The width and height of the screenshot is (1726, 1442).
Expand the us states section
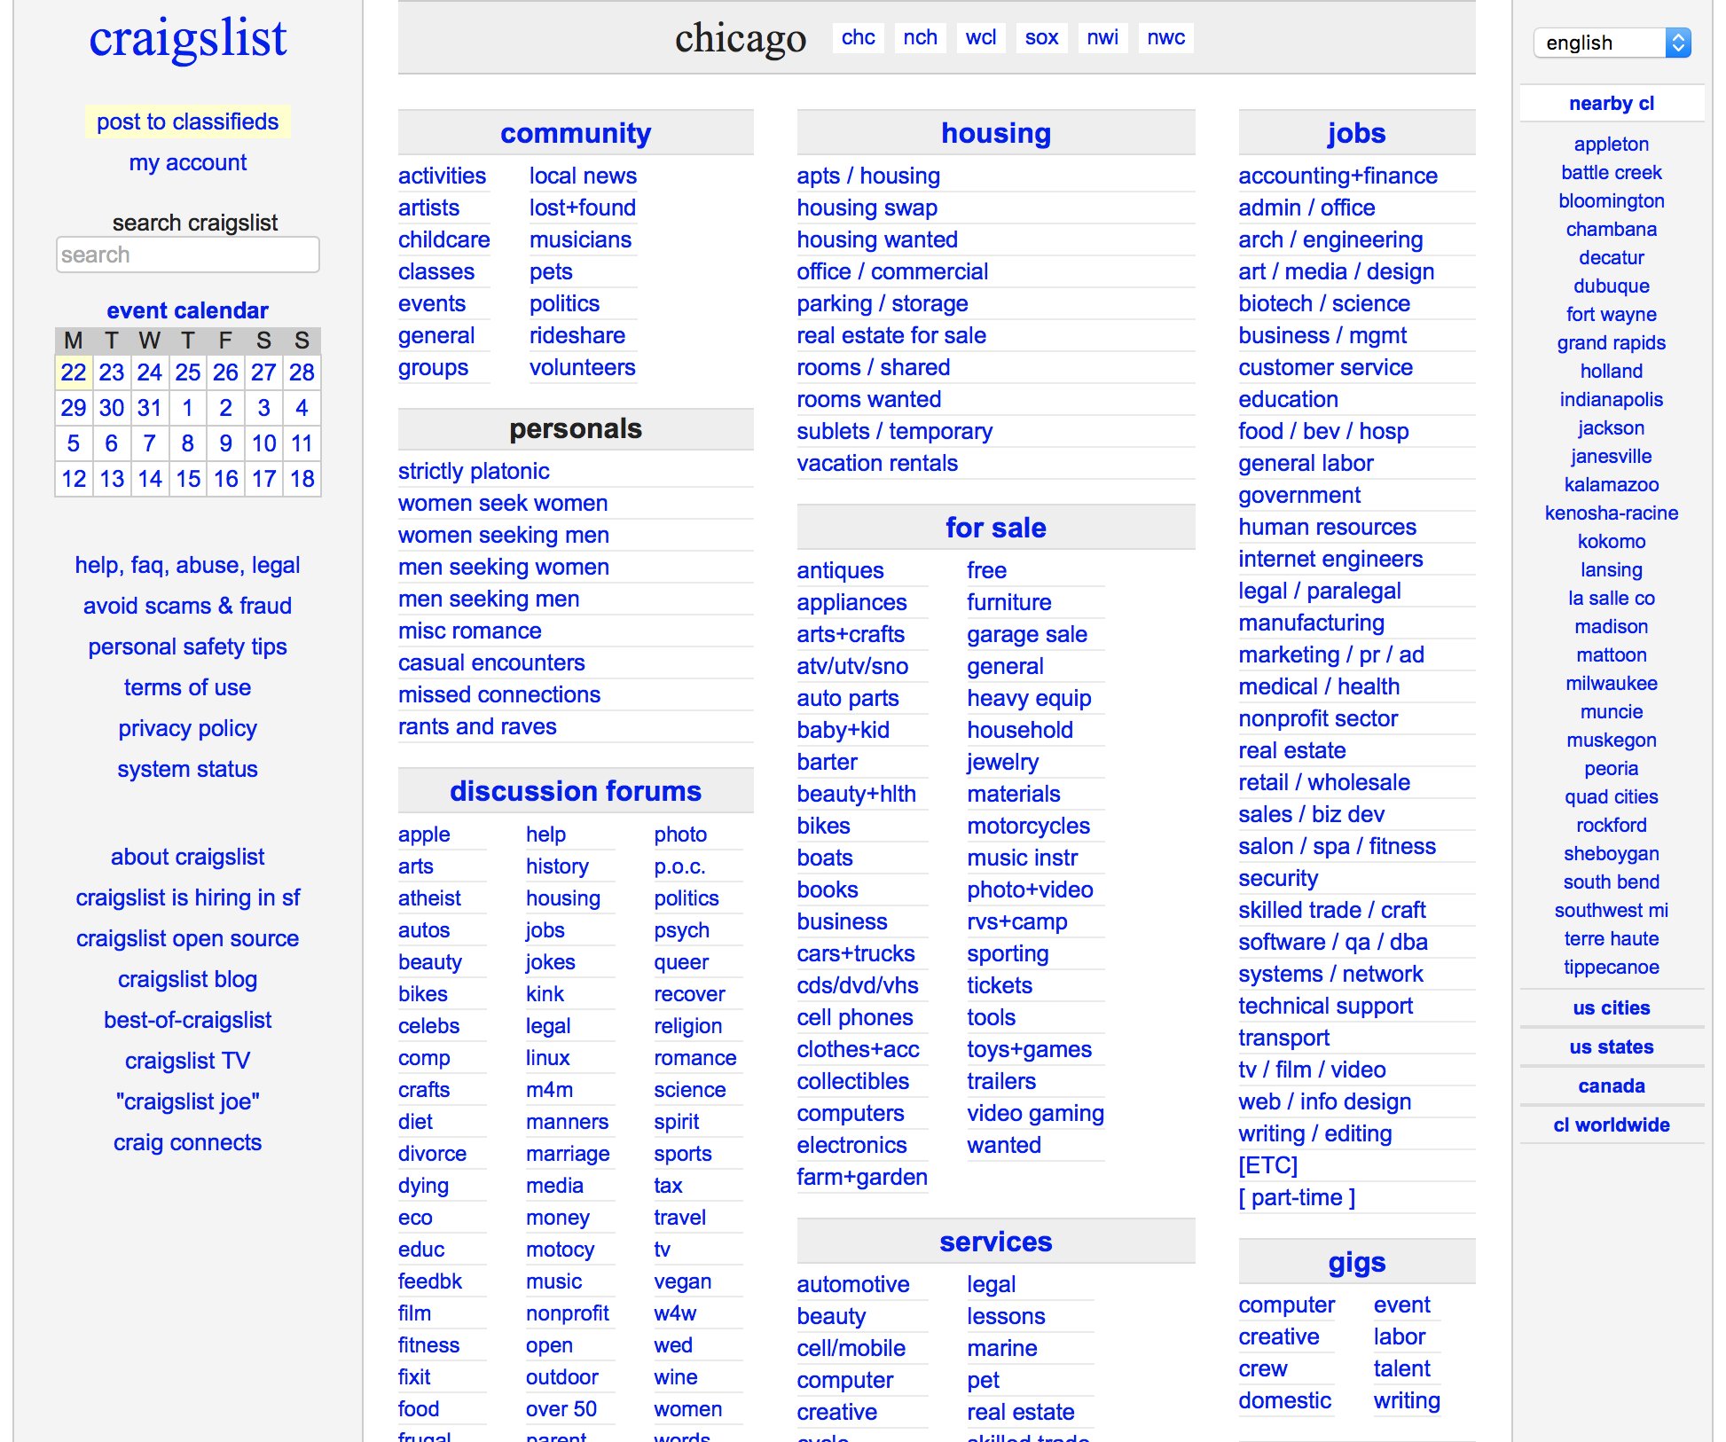1611,1046
